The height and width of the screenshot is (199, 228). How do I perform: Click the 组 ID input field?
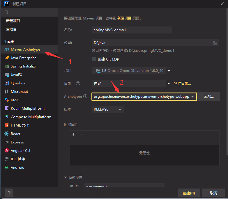pyautogui.click(x=124, y=186)
